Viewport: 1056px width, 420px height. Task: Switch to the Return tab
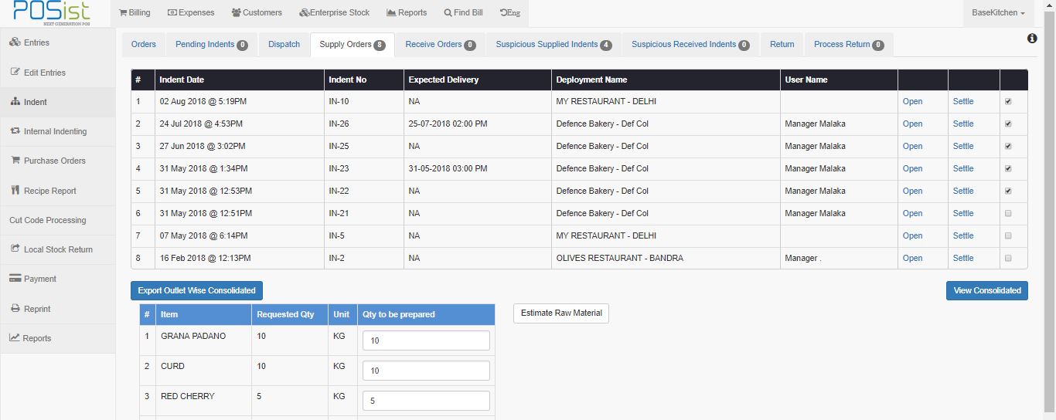pyautogui.click(x=782, y=44)
